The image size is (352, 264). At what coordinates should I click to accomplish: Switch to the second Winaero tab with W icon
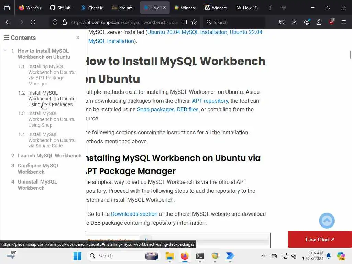pos(216,8)
